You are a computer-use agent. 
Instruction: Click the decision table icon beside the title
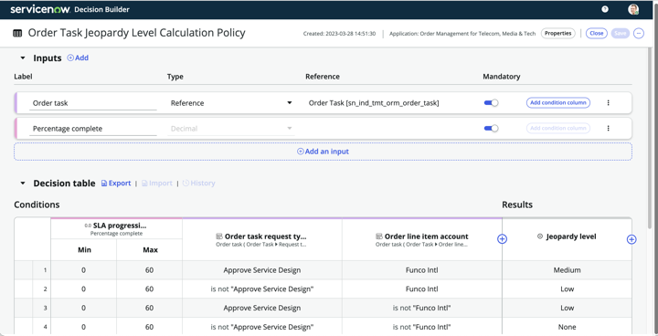17,33
